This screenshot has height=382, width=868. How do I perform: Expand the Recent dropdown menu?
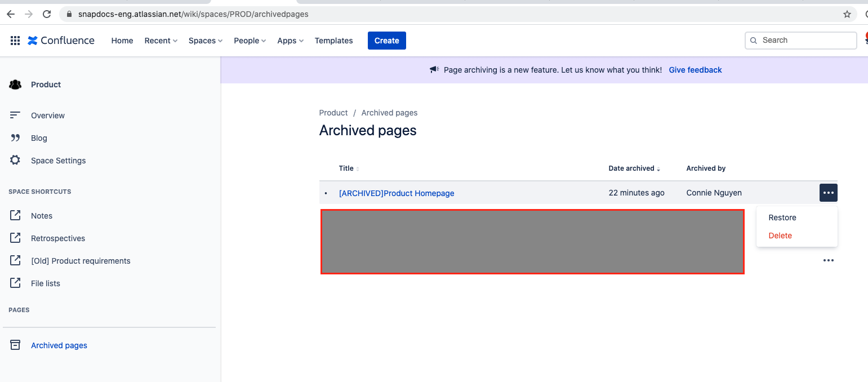[161, 41]
